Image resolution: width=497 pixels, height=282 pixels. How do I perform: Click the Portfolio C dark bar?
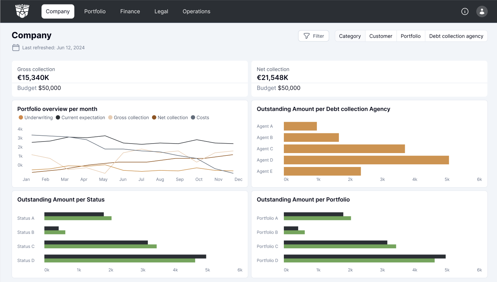click(x=336, y=243)
